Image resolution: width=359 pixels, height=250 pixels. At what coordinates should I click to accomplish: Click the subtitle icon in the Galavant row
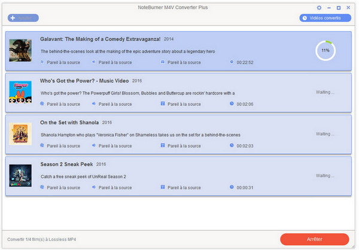pos(163,62)
